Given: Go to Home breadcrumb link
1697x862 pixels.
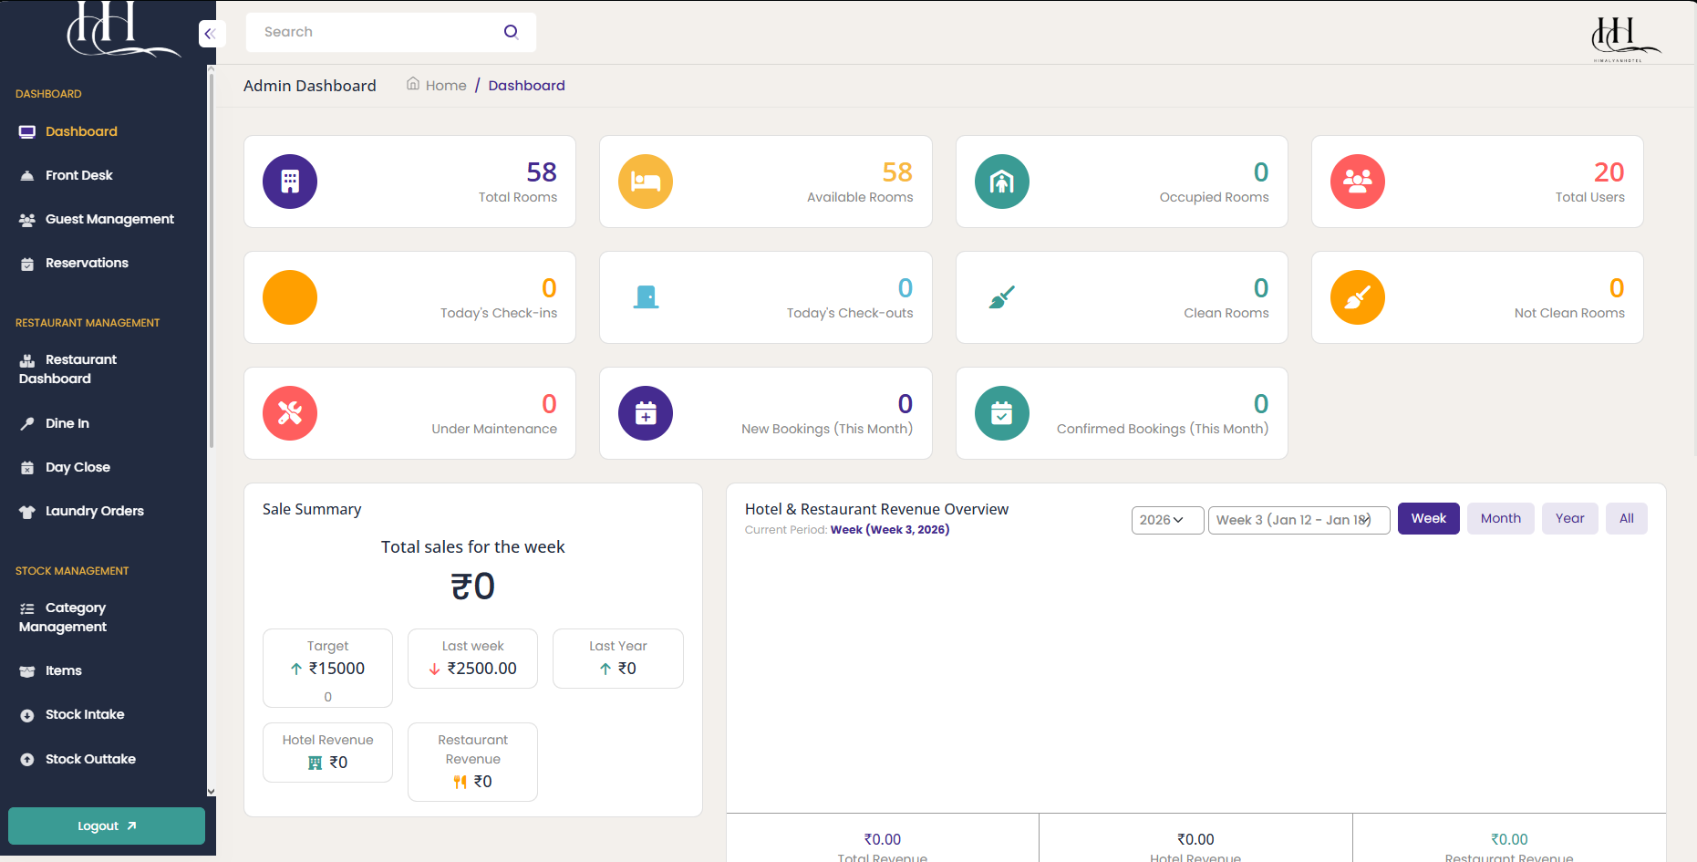Looking at the screenshot, I should (x=445, y=86).
